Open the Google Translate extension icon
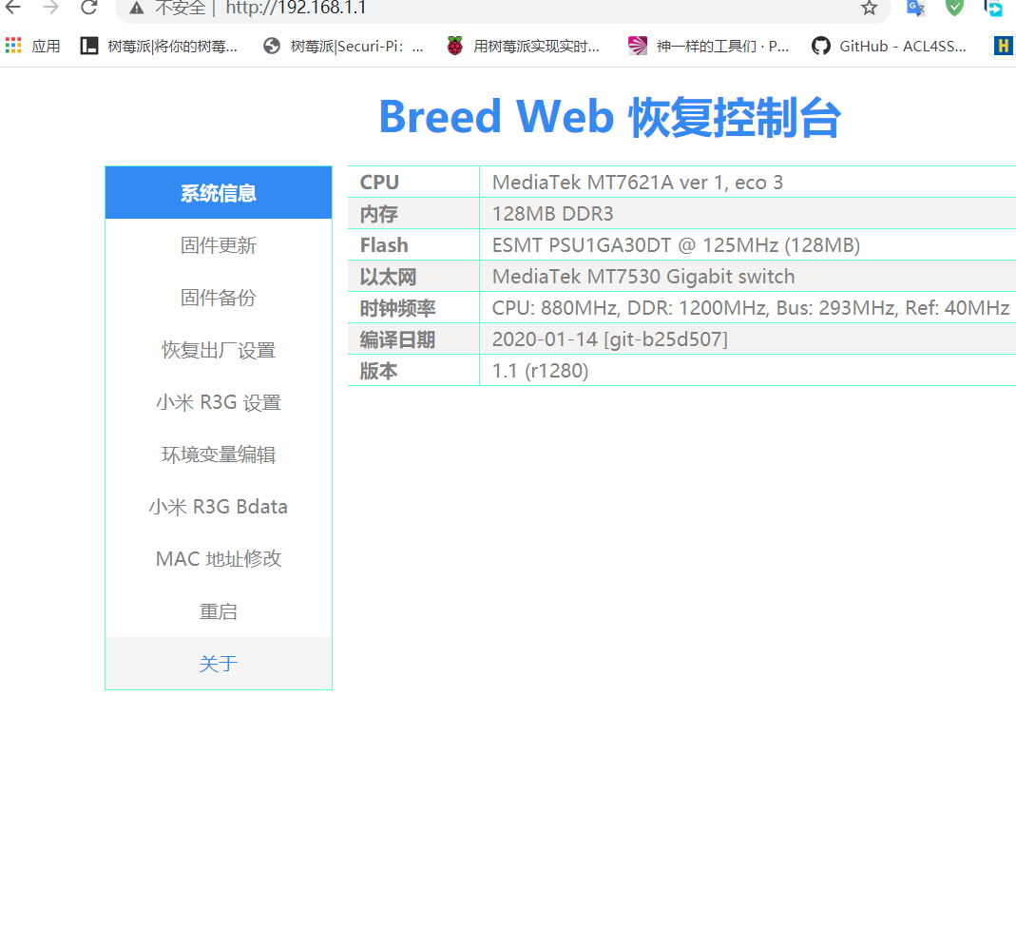This screenshot has height=929, width=1016. (915, 8)
